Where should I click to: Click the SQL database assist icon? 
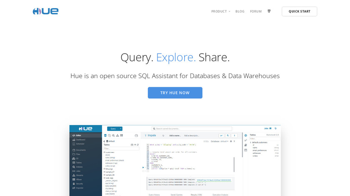coord(105,135)
